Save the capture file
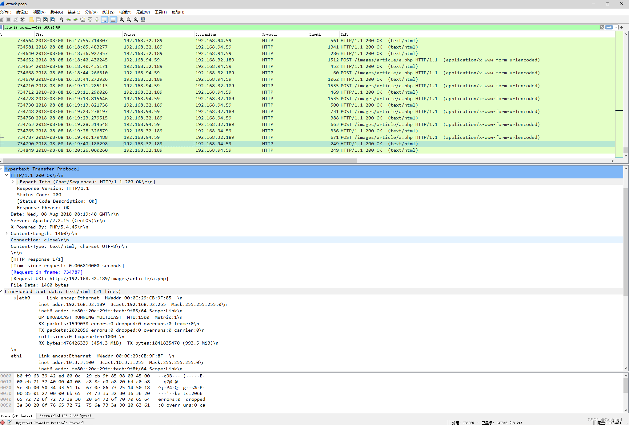The width and height of the screenshot is (629, 425). tap(38, 20)
